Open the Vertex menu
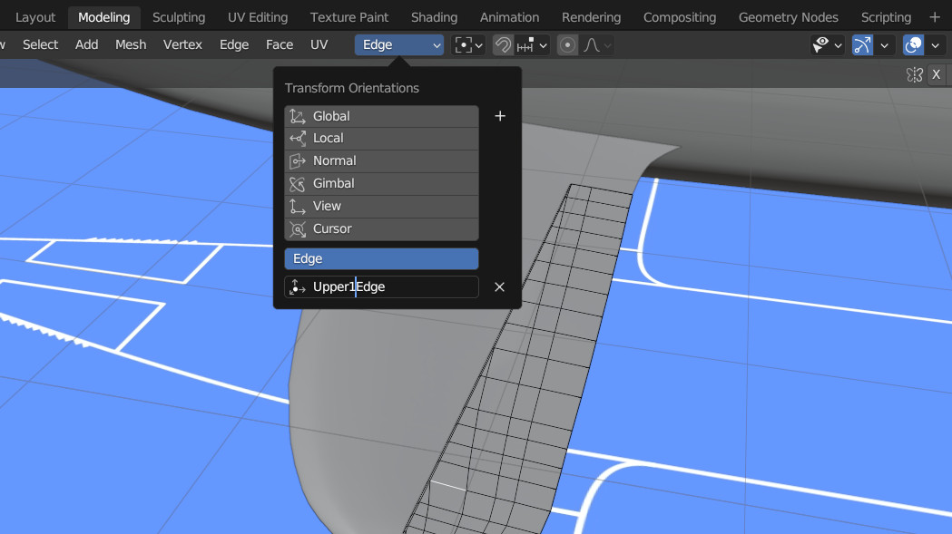 point(182,44)
